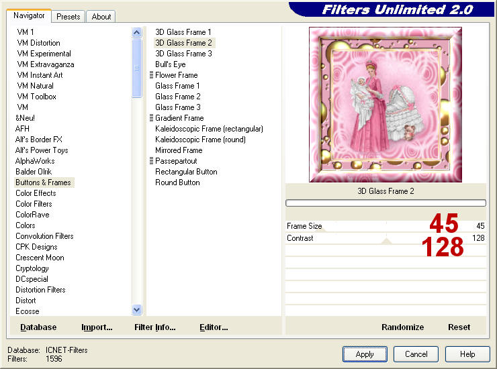This screenshot has height=369, width=497.
Task: Select the Navigator tab
Action: click(29, 15)
